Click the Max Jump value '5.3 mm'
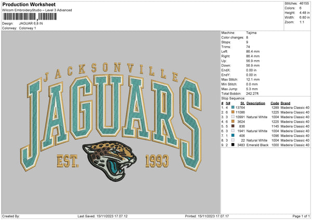The width and height of the screenshot is (312, 220). click(252, 89)
